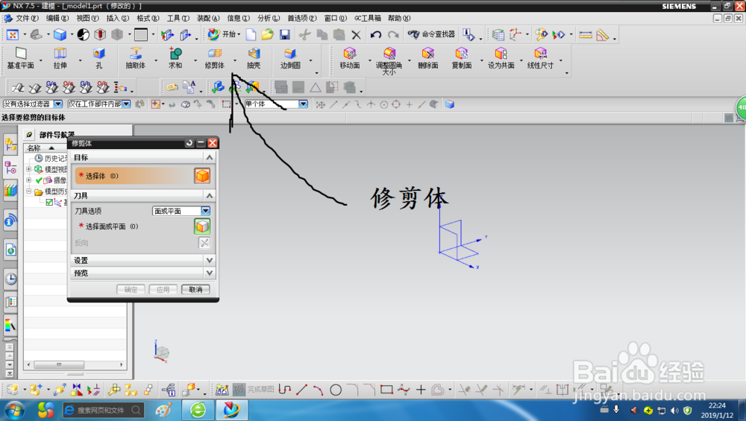This screenshot has height=421, width=746.
Task: Click the clock showing 22:24
Action: 717,406
